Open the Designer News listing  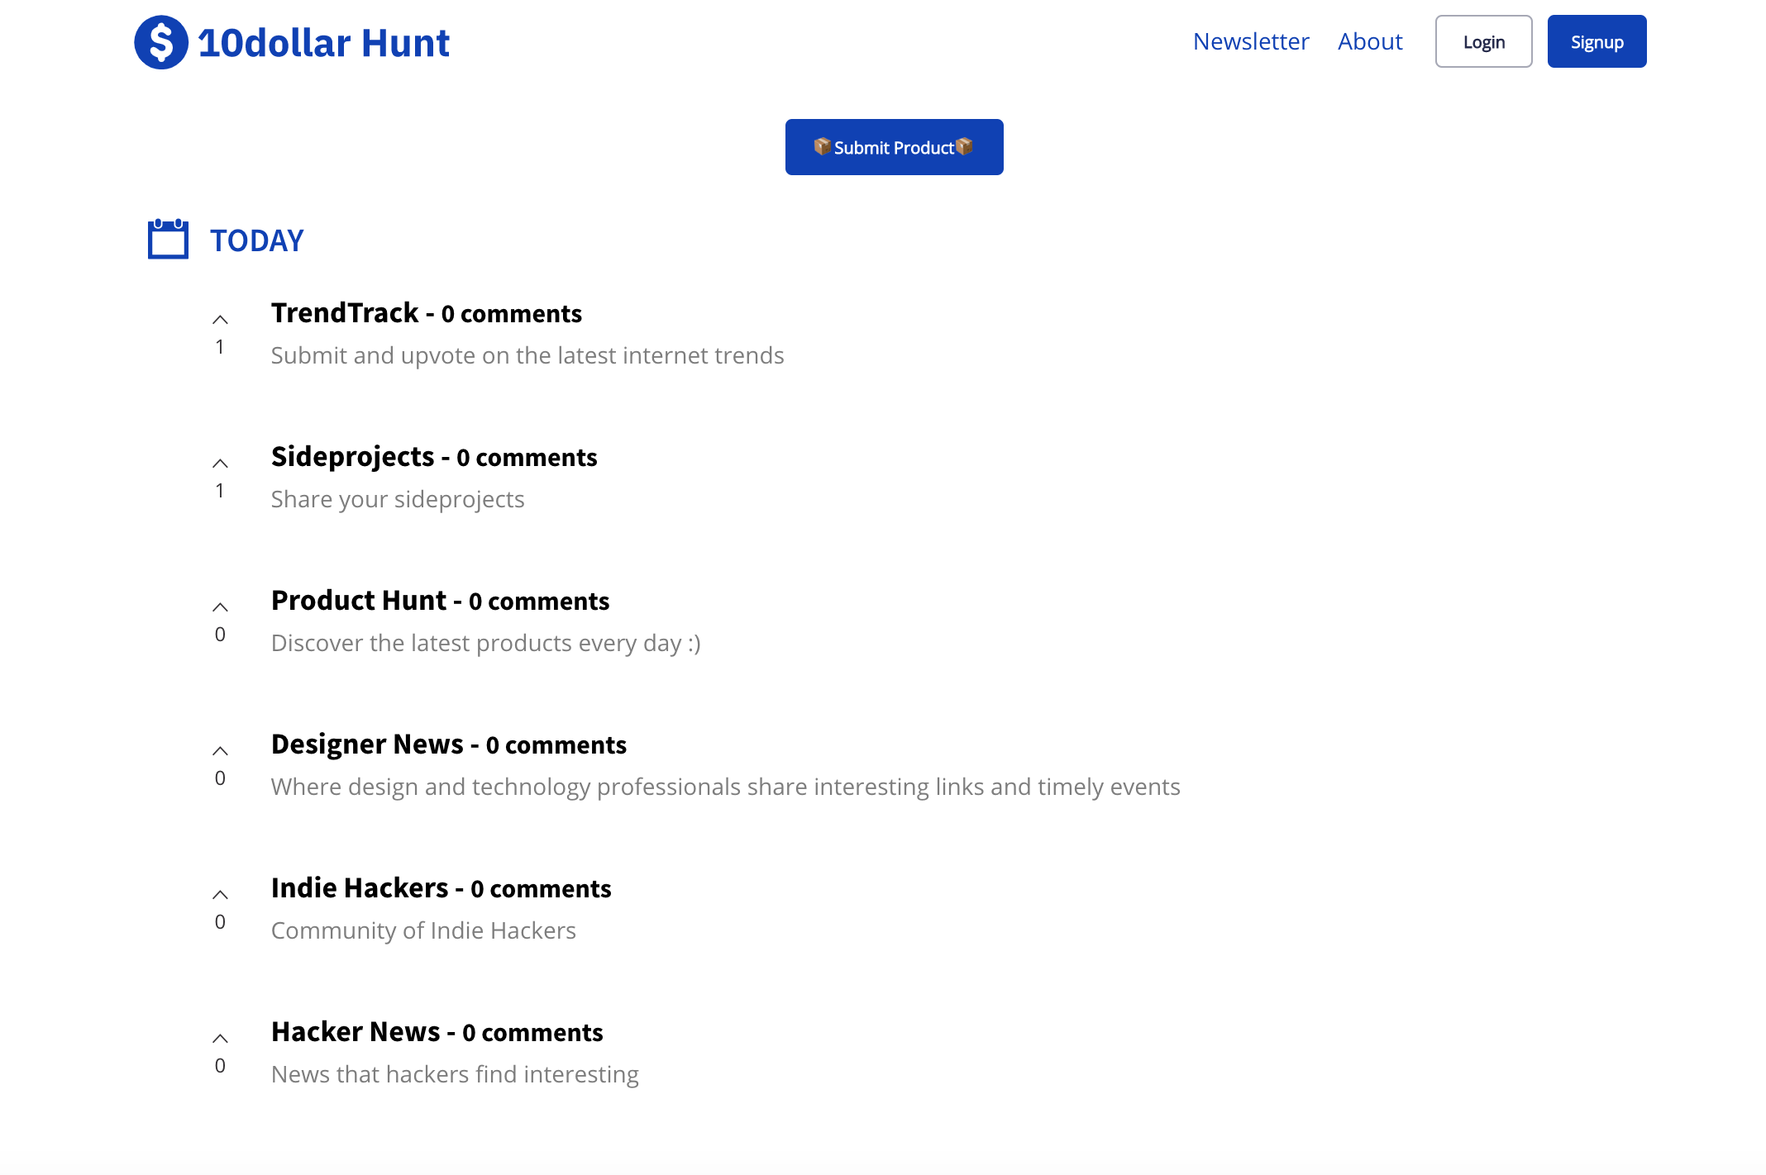pyautogui.click(x=368, y=744)
